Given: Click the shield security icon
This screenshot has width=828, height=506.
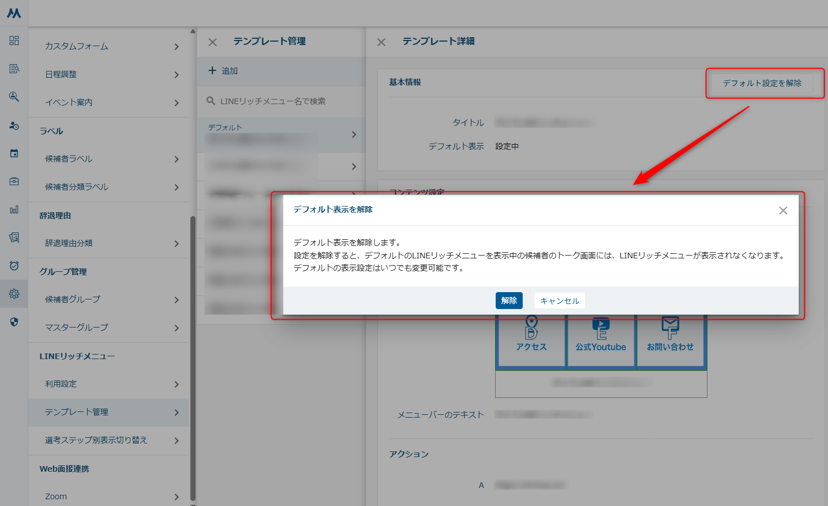Looking at the screenshot, I should (x=14, y=322).
